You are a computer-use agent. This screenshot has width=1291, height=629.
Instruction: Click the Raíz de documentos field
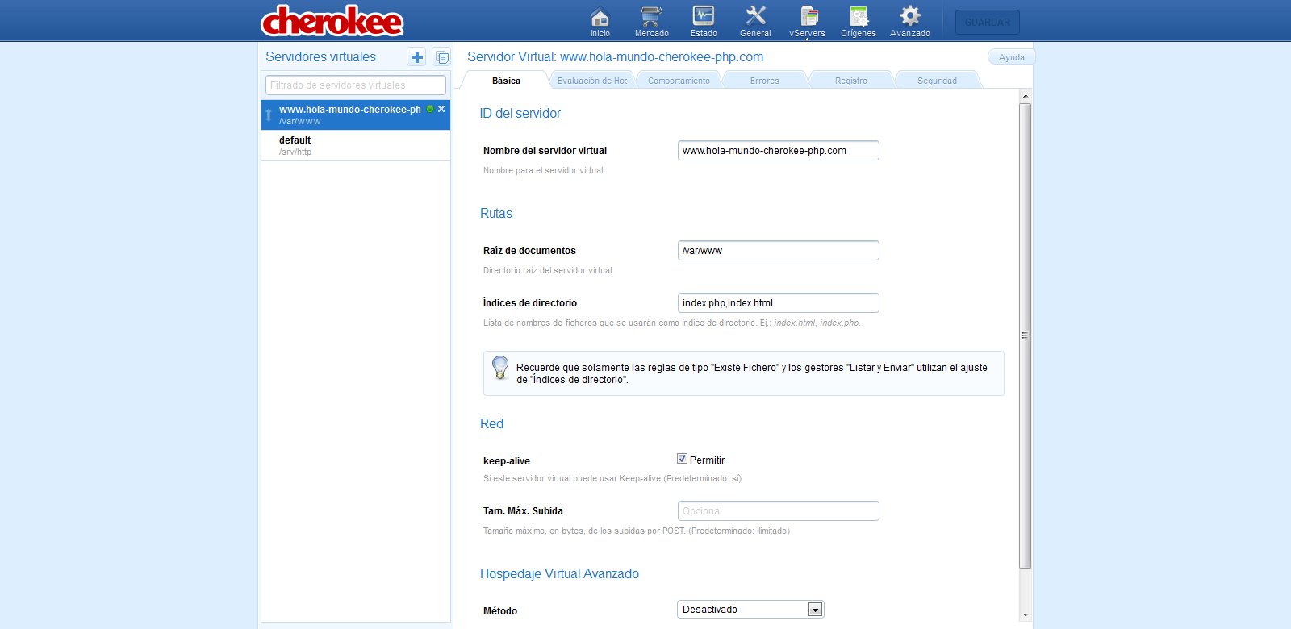pyautogui.click(x=778, y=251)
